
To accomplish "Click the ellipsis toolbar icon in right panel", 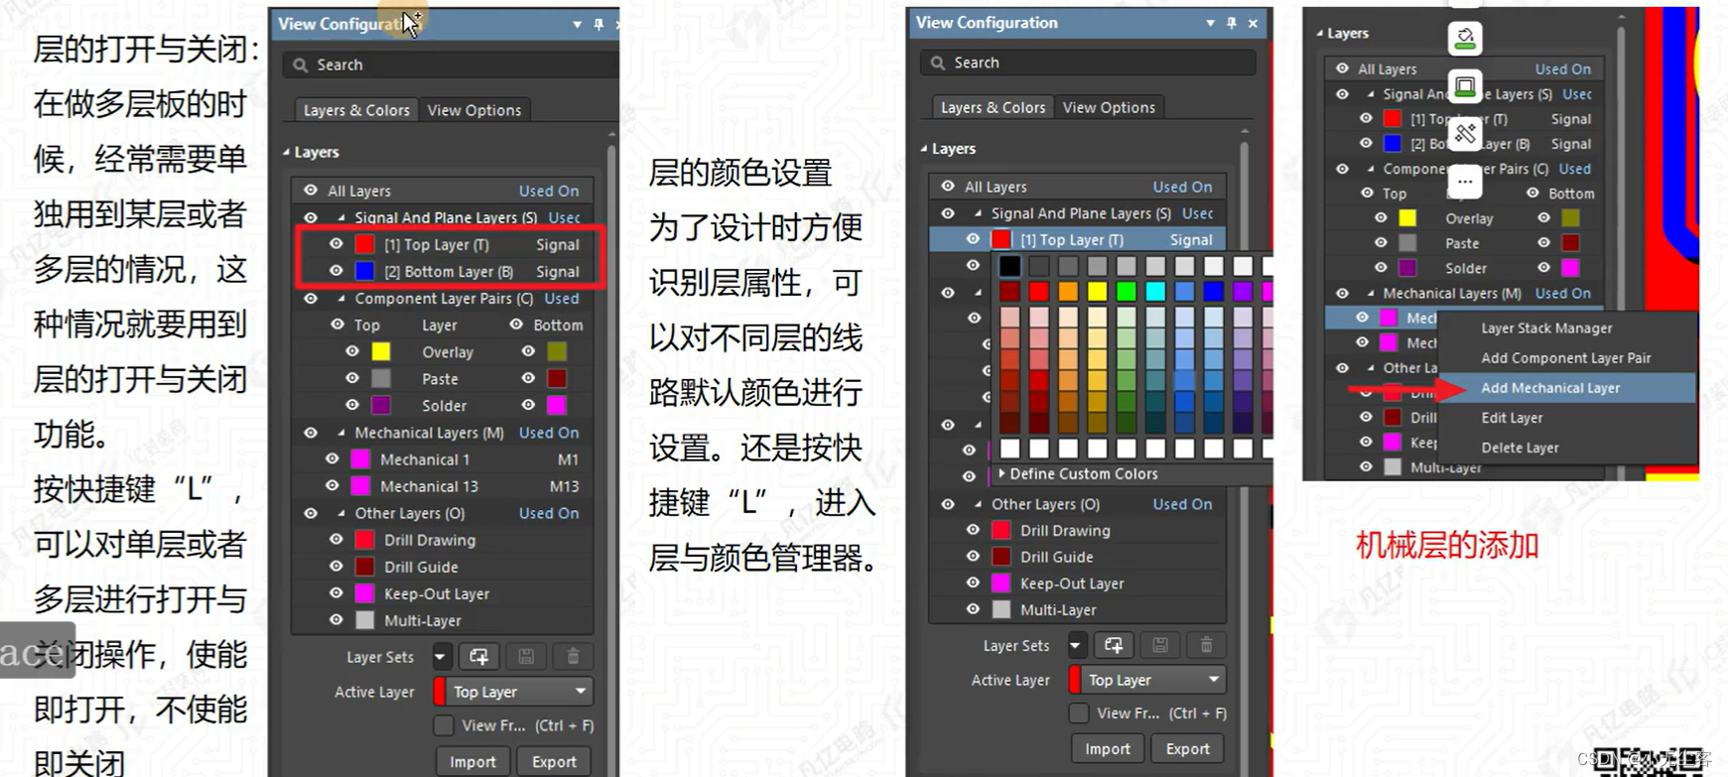I will coord(1465,182).
